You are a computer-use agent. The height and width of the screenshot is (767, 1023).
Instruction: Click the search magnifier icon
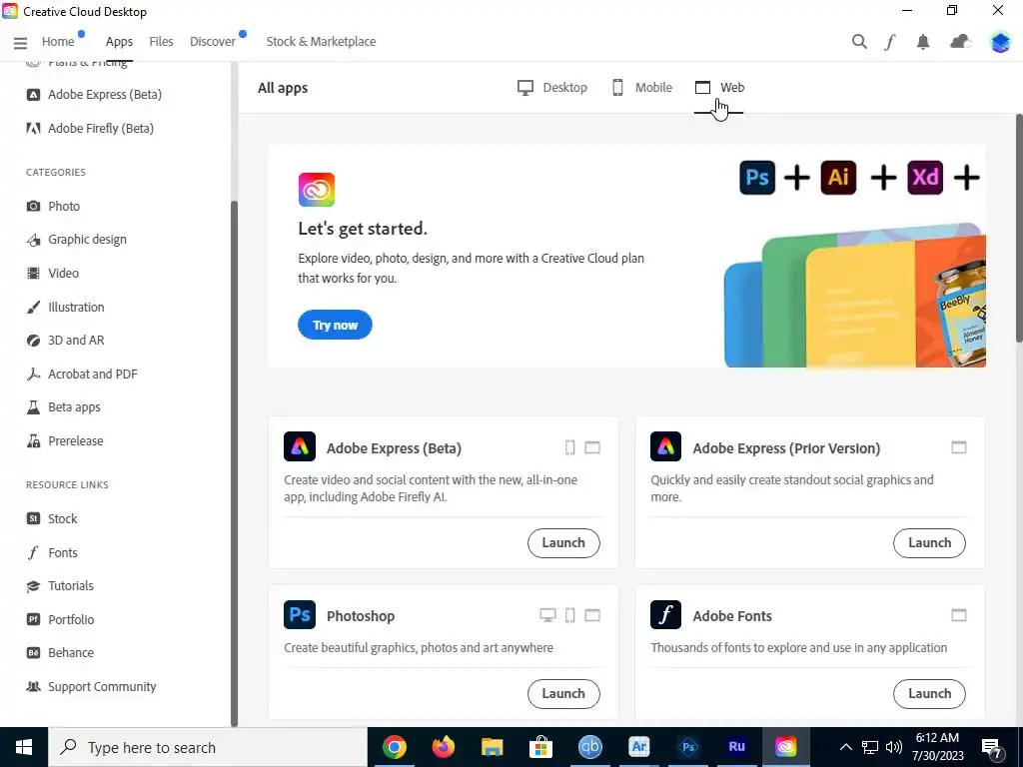(859, 42)
